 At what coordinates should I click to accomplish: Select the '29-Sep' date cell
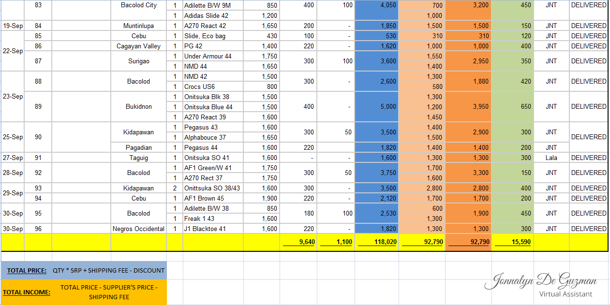tap(13, 193)
